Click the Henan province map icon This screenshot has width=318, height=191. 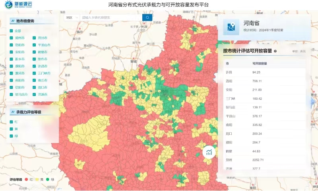pyautogui.click(x=231, y=27)
